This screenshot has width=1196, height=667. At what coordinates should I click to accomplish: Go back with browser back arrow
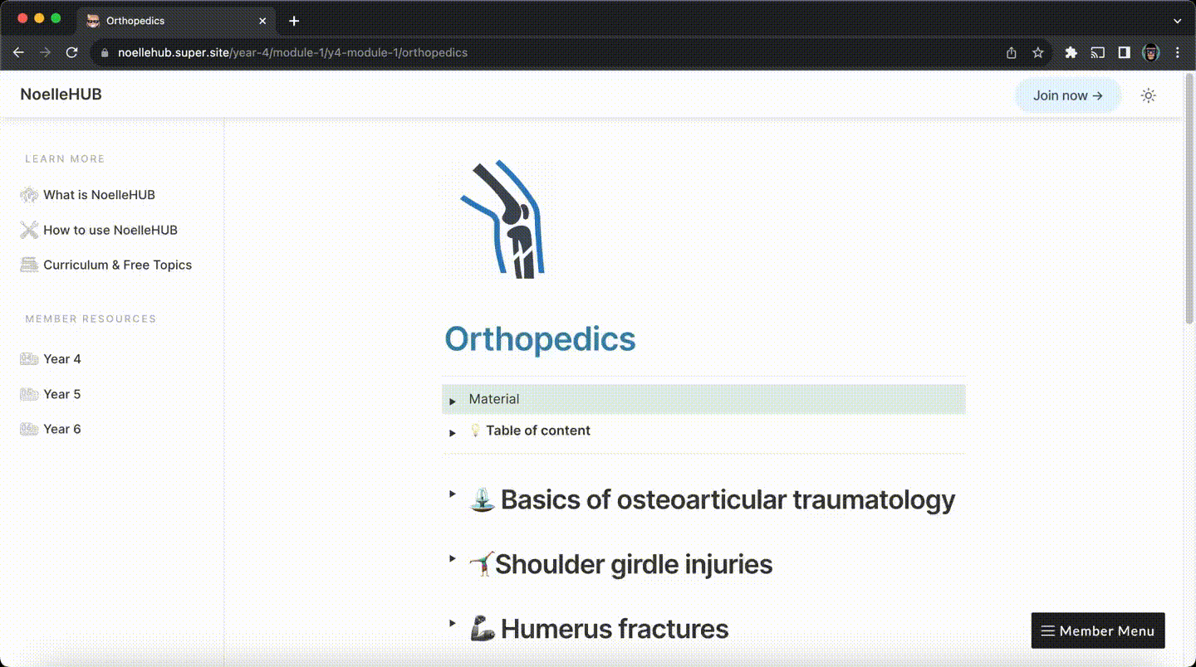tap(18, 52)
